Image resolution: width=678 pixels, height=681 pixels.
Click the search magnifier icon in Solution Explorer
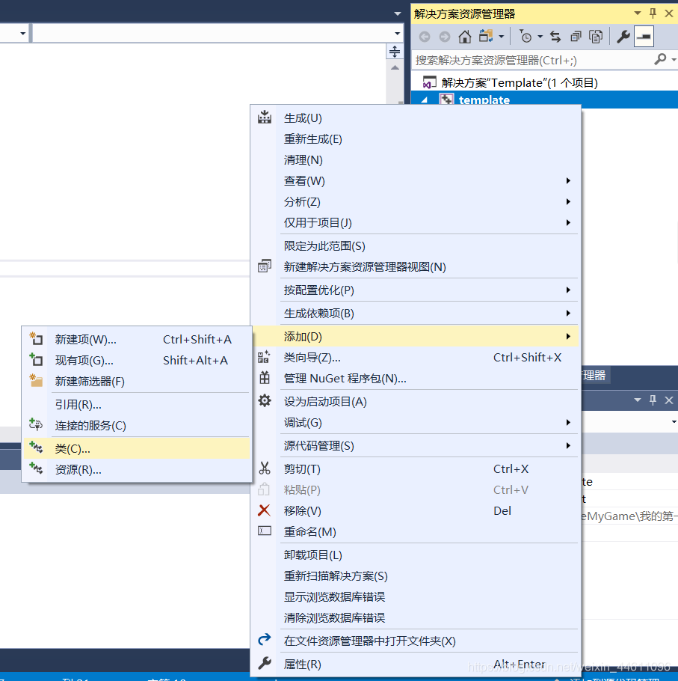(x=660, y=59)
